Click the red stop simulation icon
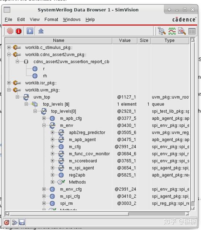This screenshot has width=201, height=230. tap(10, 31)
